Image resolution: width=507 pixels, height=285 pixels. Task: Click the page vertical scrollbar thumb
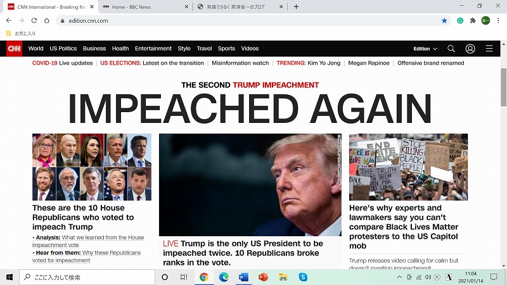coord(503,87)
